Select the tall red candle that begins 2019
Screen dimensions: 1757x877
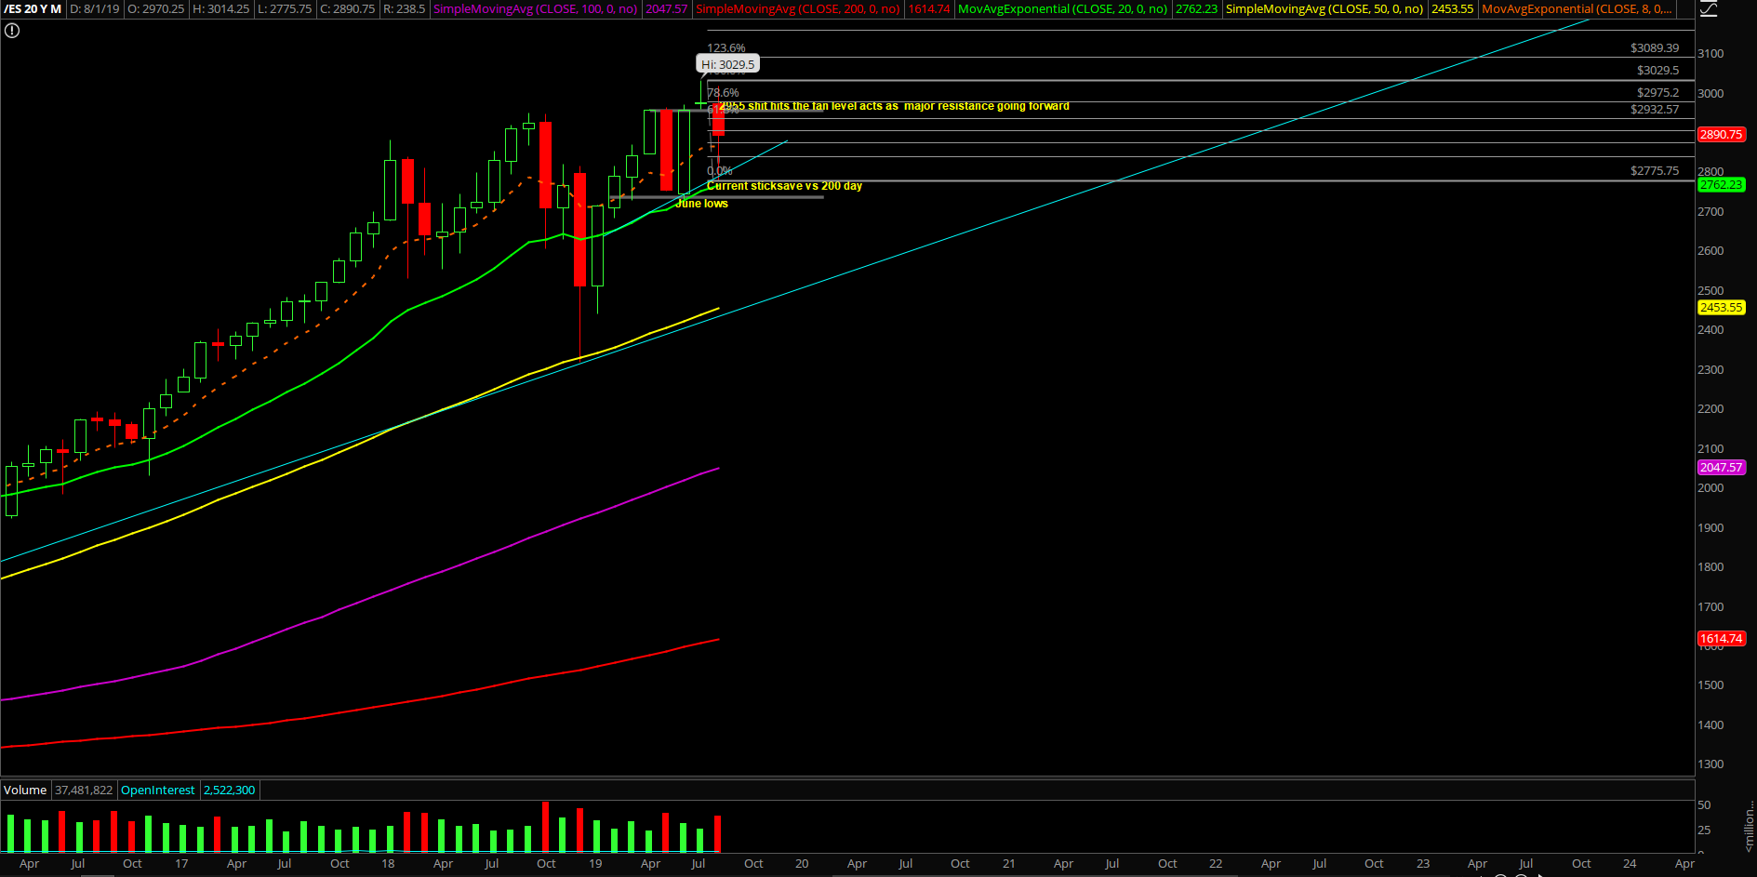coord(580,230)
